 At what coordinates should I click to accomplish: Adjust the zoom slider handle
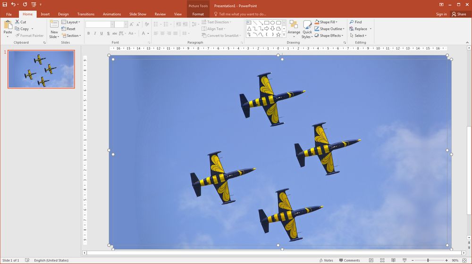pyautogui.click(x=428, y=260)
